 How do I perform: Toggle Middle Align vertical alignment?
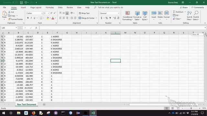click(64, 13)
